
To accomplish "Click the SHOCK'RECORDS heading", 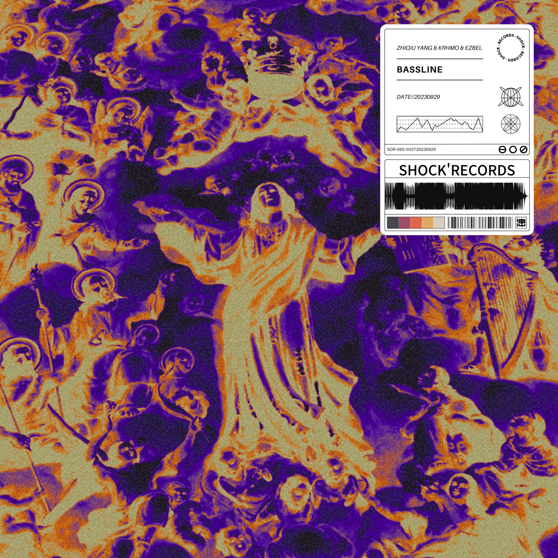I will 457,170.
